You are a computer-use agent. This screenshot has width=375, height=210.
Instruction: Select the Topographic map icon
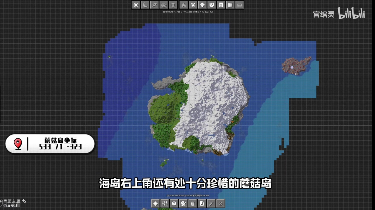164,5
